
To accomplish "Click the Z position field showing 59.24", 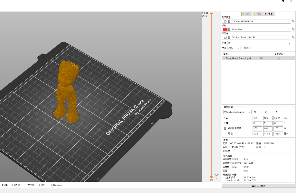I will click(x=278, y=118).
